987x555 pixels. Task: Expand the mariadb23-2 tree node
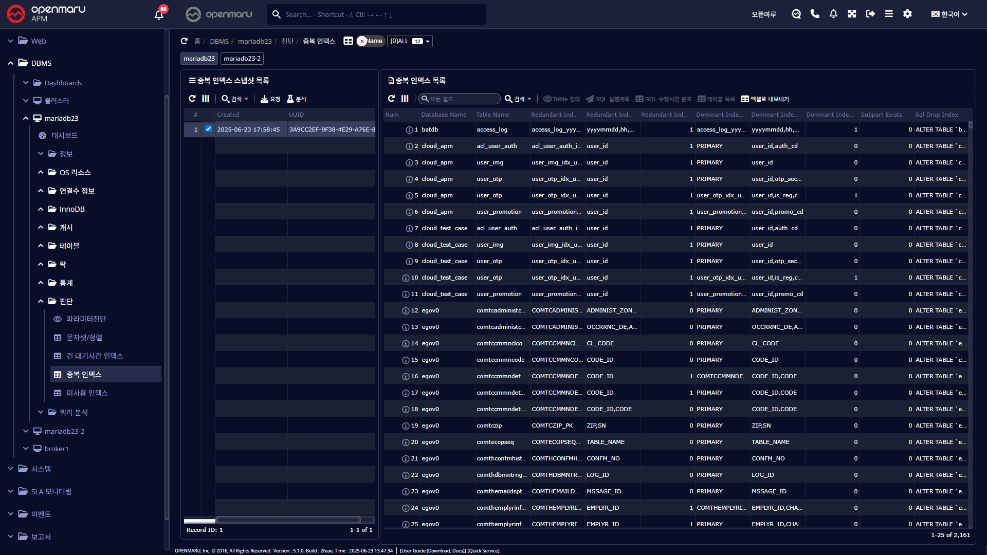click(26, 431)
